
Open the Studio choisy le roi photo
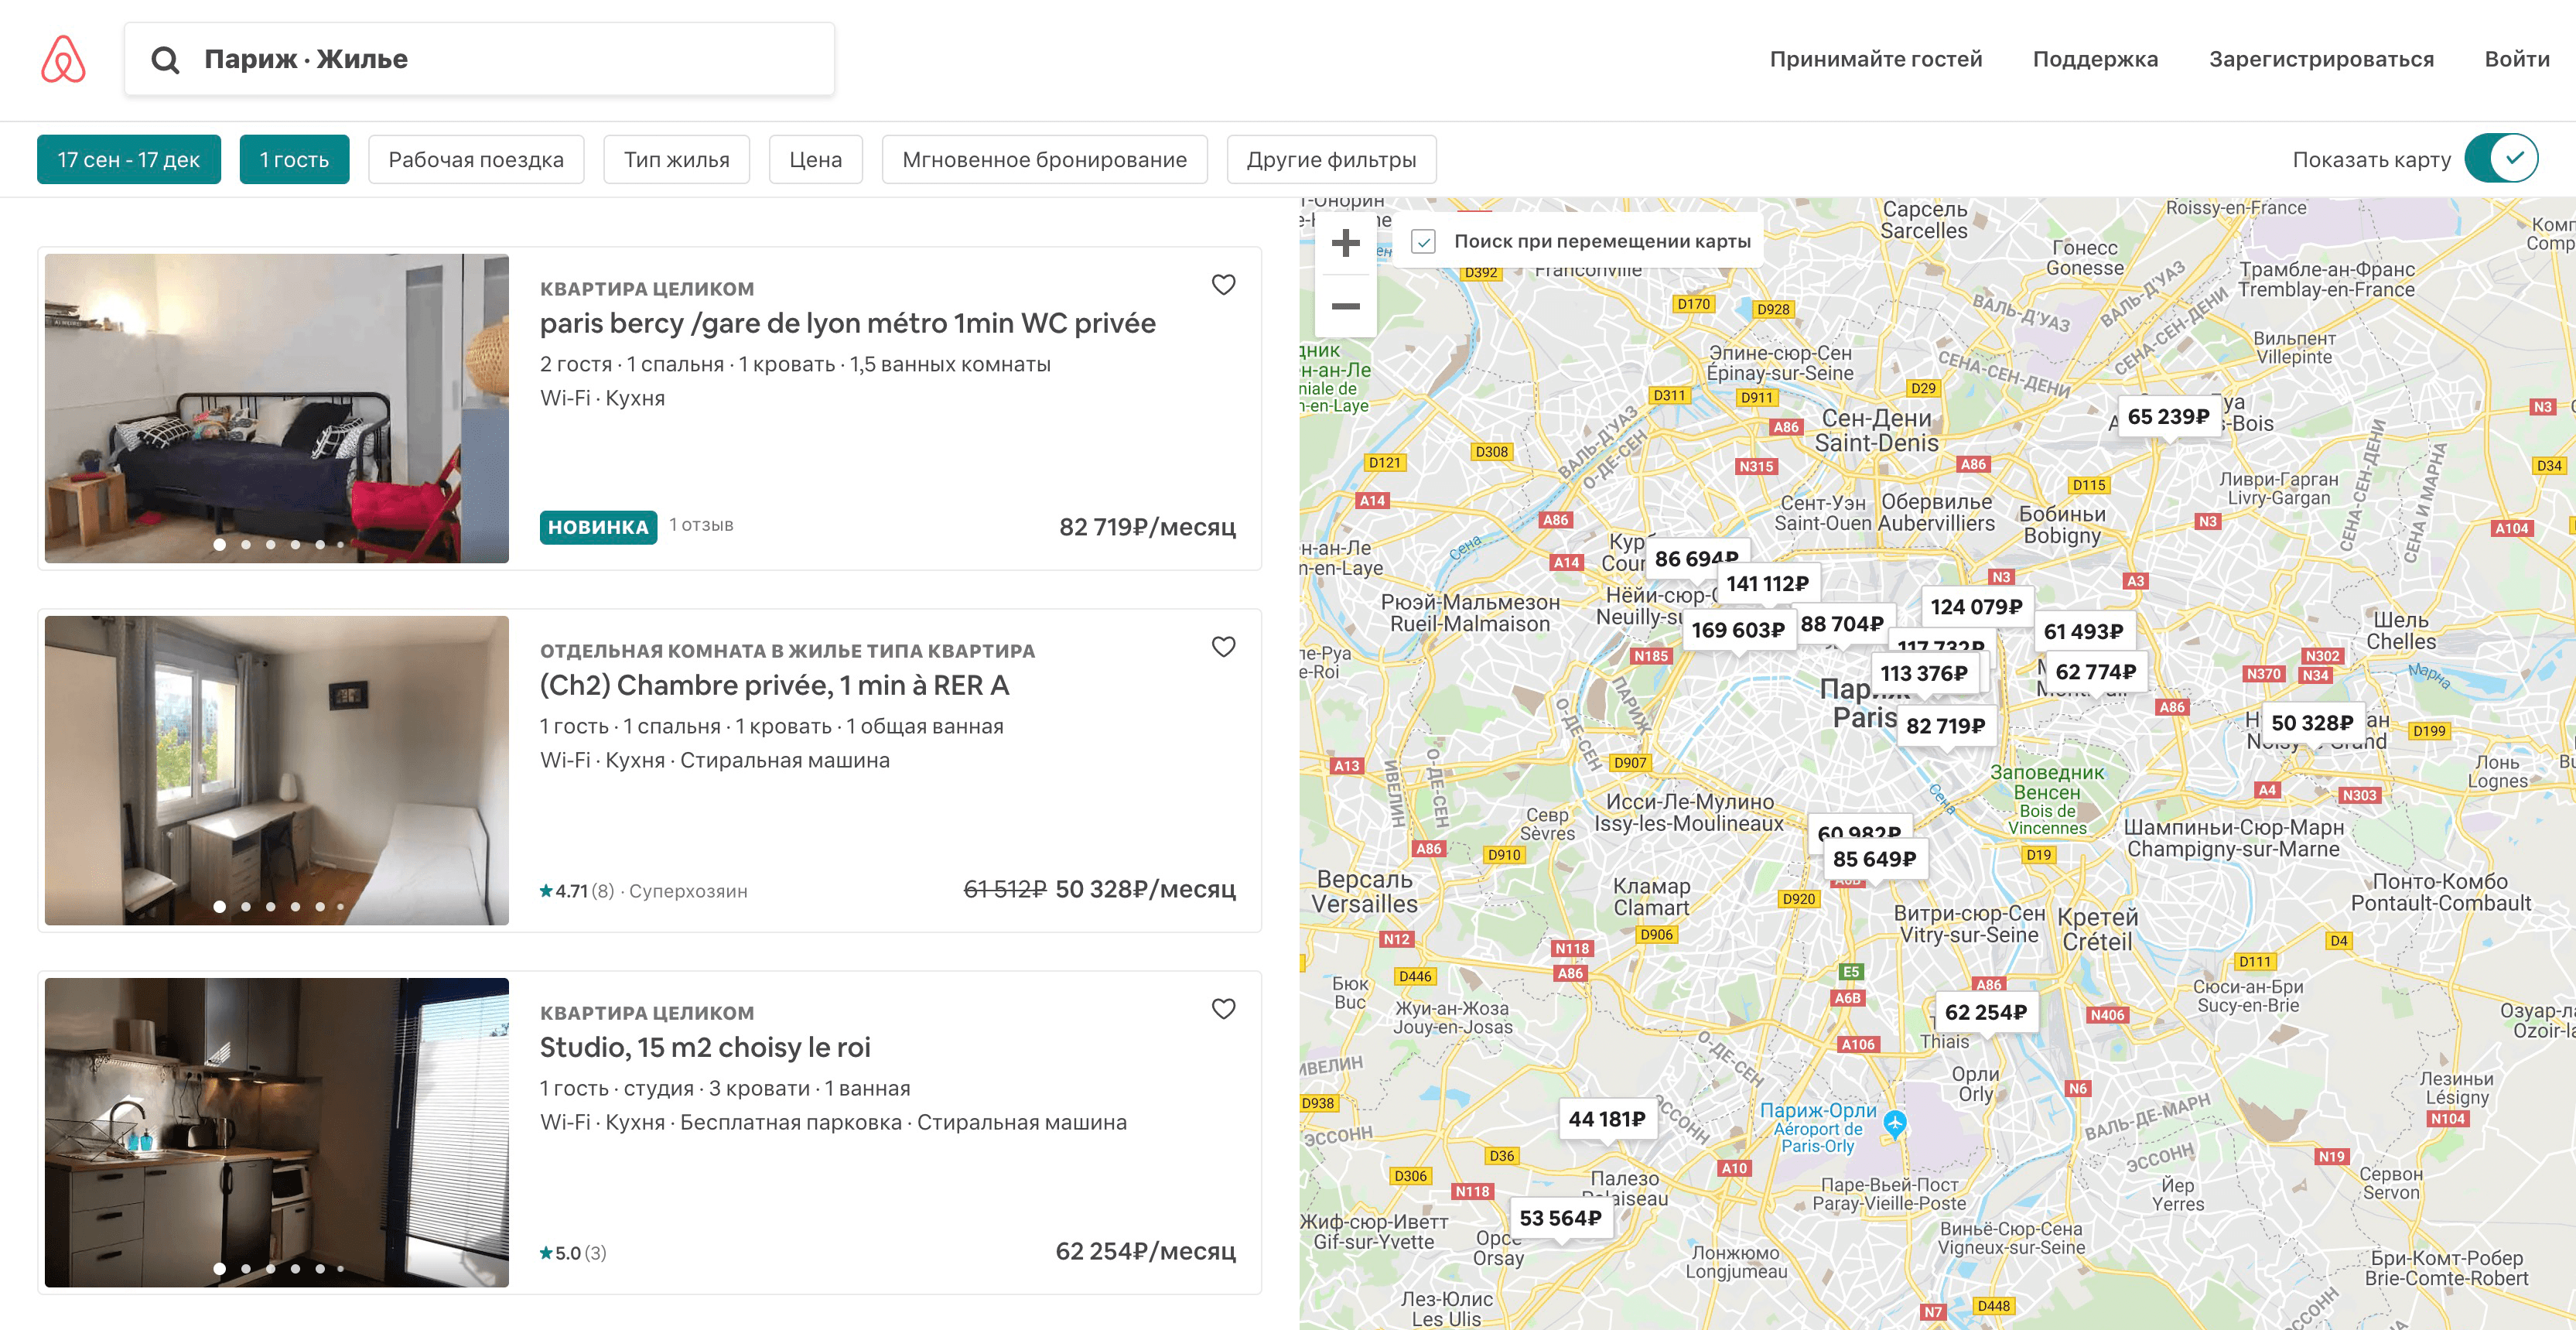[x=277, y=1132]
